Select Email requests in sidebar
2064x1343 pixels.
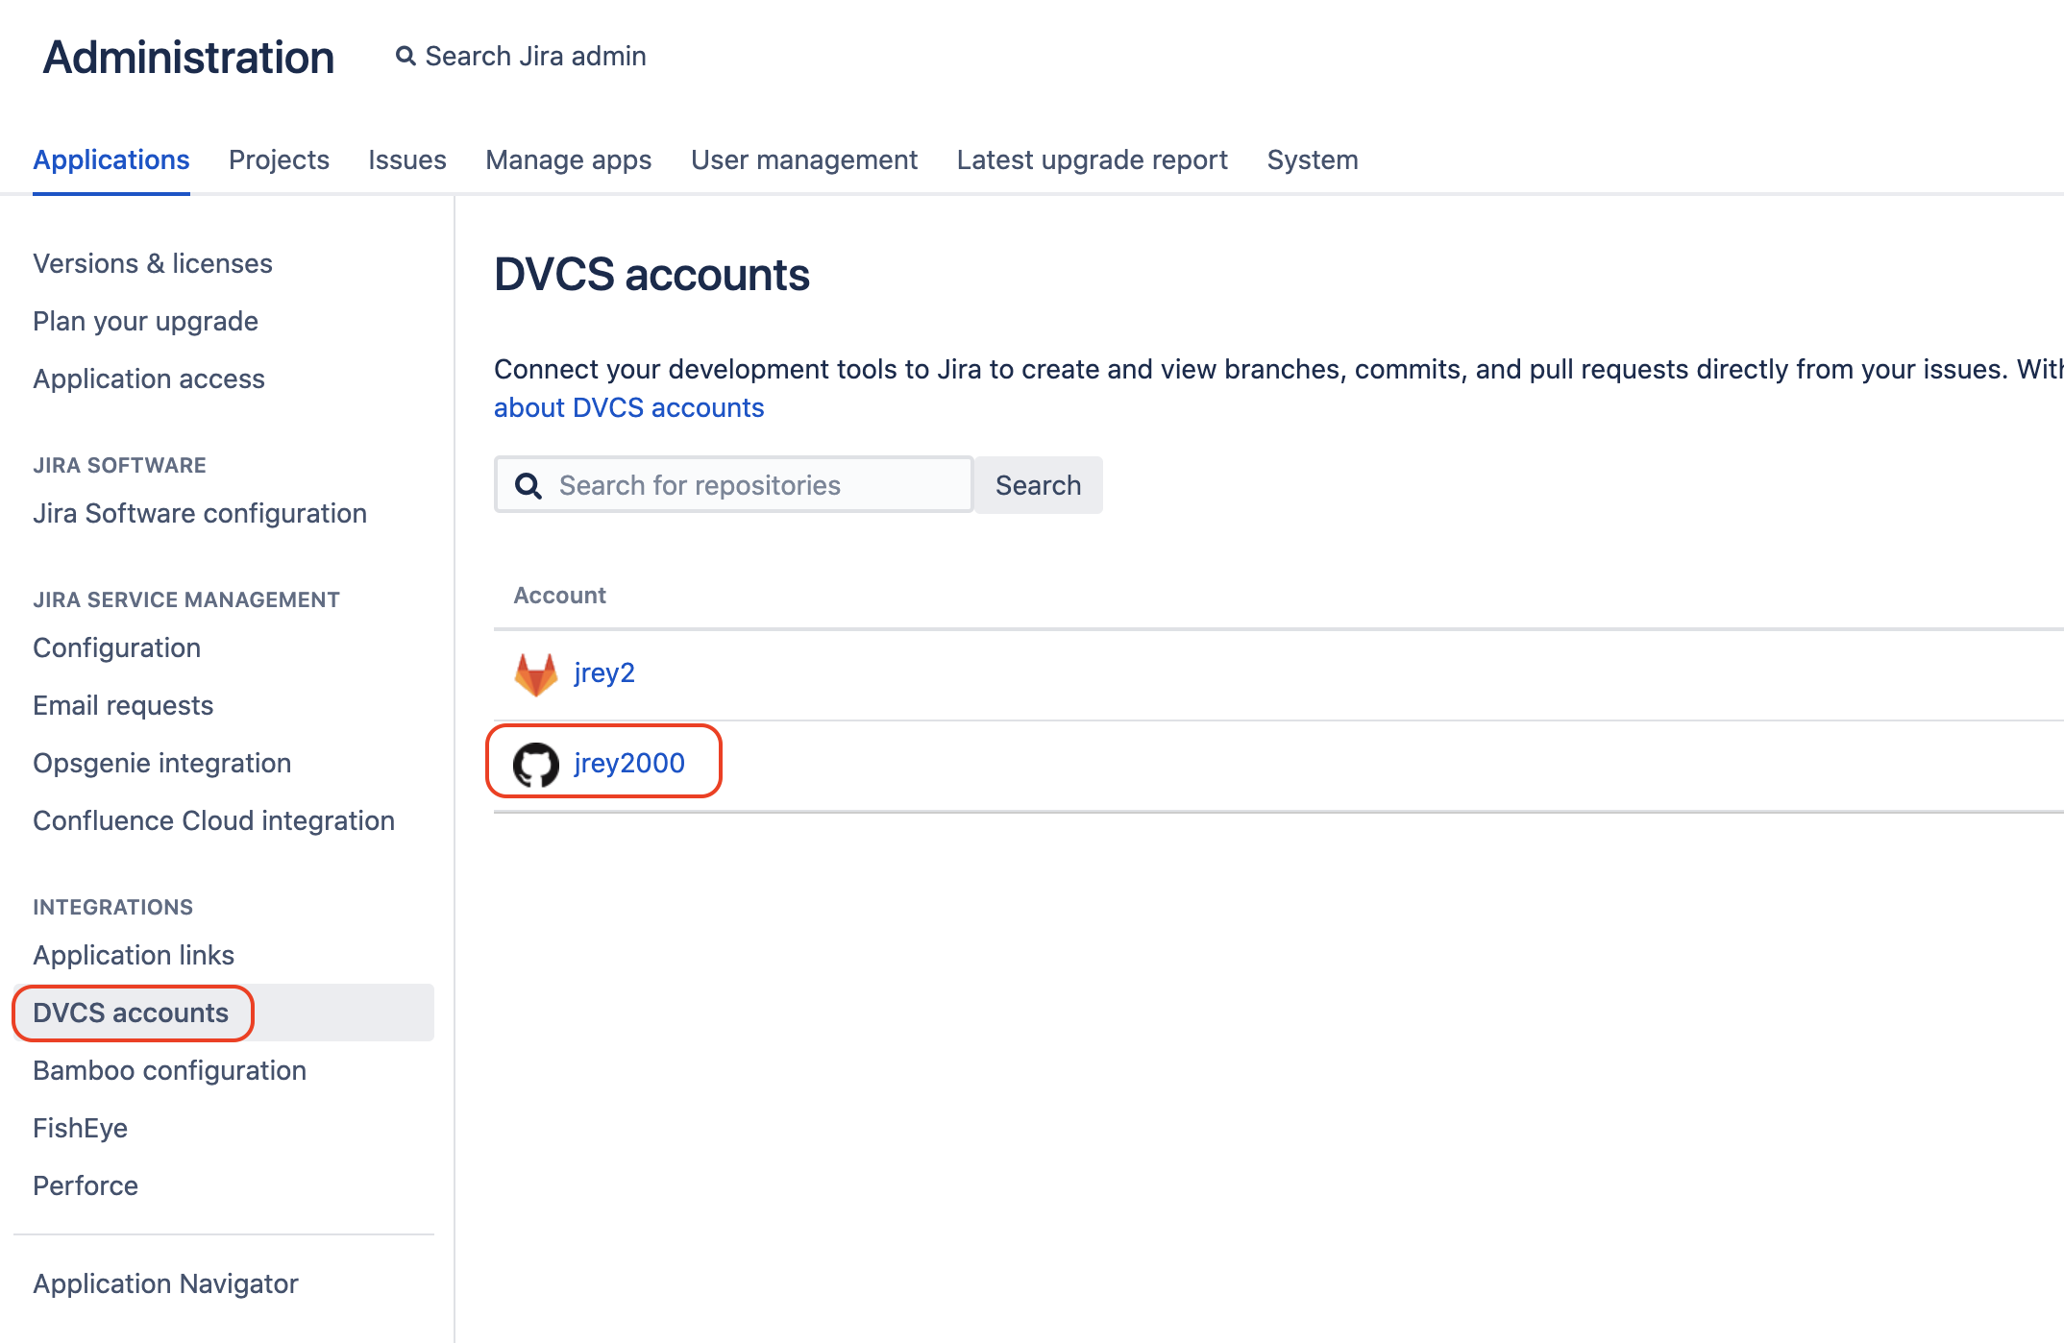click(x=123, y=705)
